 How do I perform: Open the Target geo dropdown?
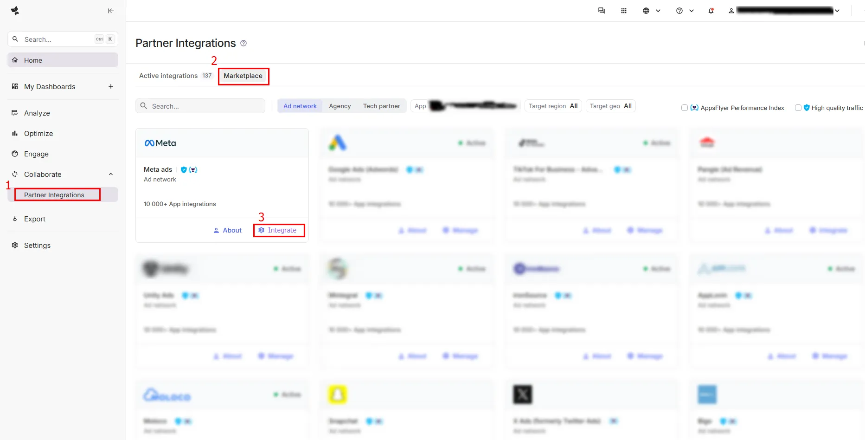[610, 106]
